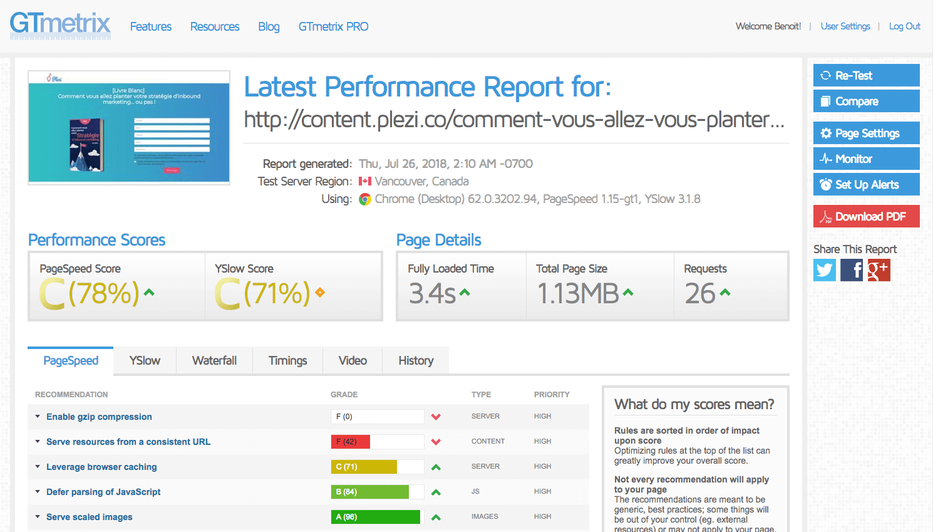Click the '1.13MB' page size value

[x=578, y=293]
